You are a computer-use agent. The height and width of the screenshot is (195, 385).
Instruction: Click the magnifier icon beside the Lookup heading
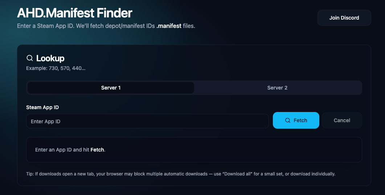pos(30,58)
